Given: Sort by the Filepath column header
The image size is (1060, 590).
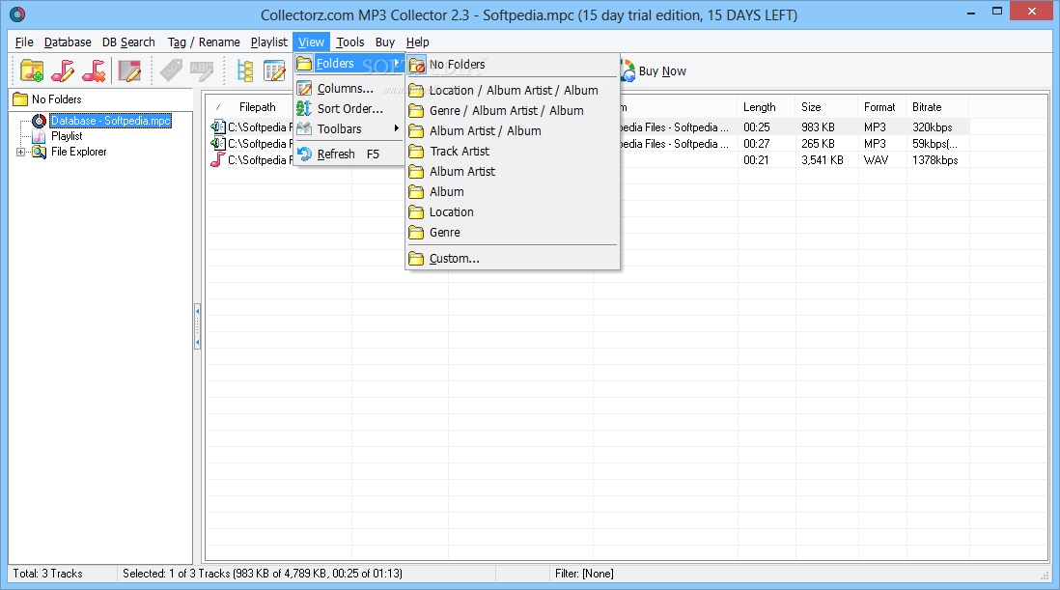Looking at the screenshot, I should coord(258,107).
